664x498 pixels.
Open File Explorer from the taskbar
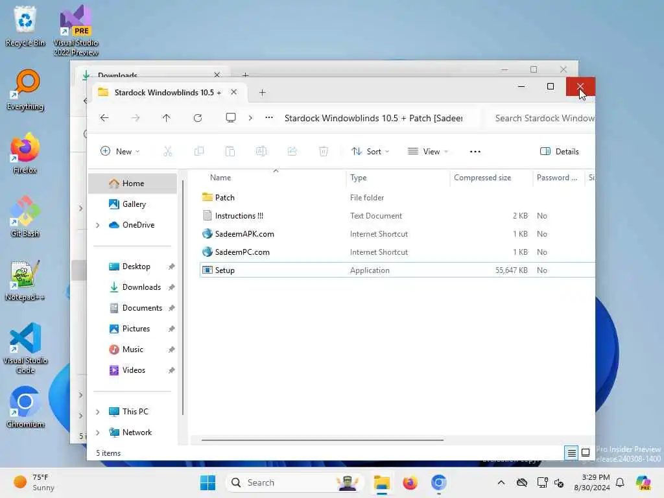[381, 482]
